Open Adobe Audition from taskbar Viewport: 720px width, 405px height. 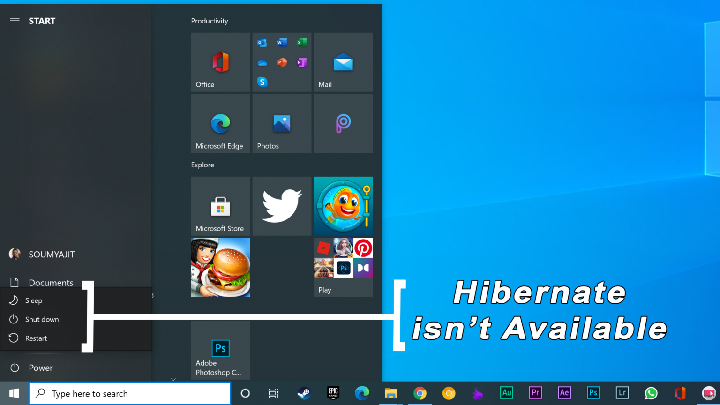507,393
